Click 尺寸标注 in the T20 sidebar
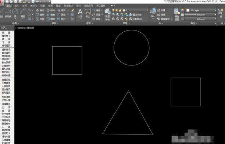225x144 pixels. coord(6,117)
